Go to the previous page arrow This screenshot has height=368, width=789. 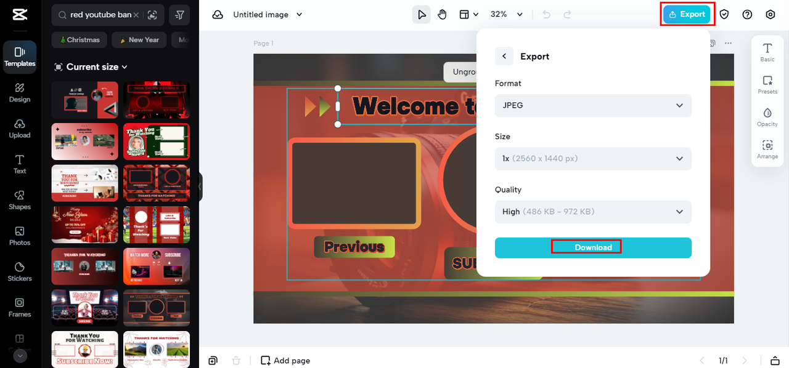pyautogui.click(x=701, y=361)
